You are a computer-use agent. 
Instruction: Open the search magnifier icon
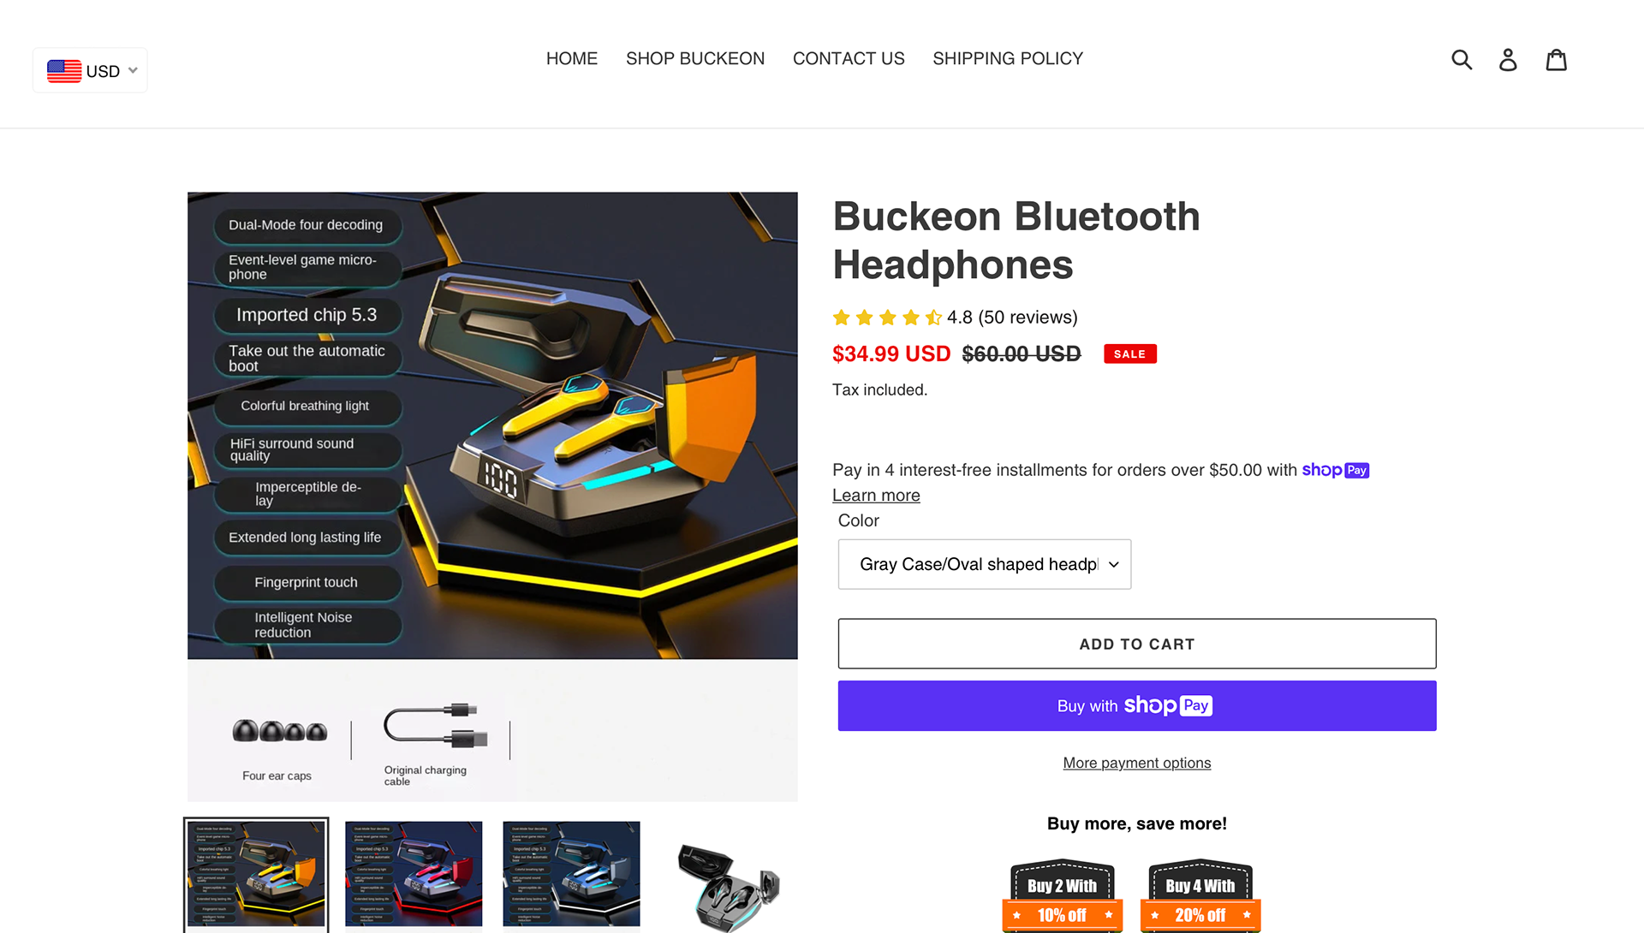(x=1462, y=59)
